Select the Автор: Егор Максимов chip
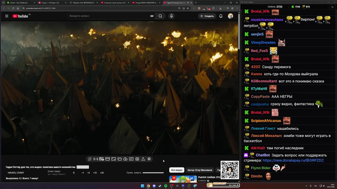The height and width of the screenshot is (189, 337). tap(200, 170)
